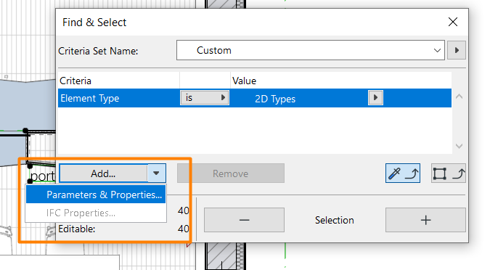Click the plus Selection button
The height and width of the screenshot is (270, 490).
pyautogui.click(x=425, y=220)
